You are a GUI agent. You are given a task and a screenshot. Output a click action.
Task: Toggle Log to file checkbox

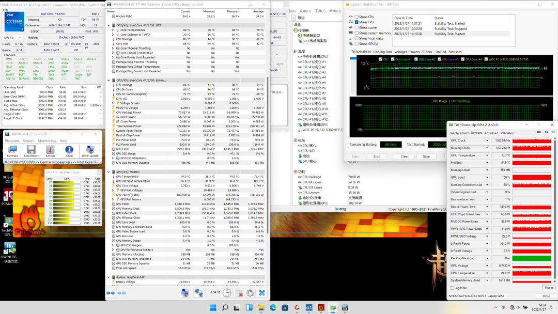point(452,288)
